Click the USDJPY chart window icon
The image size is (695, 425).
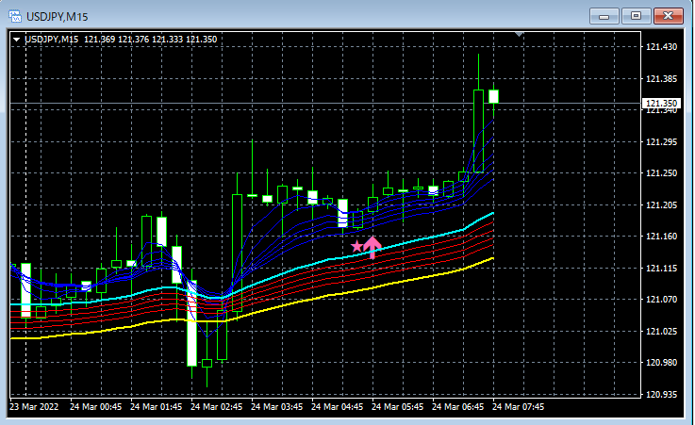pos(15,17)
